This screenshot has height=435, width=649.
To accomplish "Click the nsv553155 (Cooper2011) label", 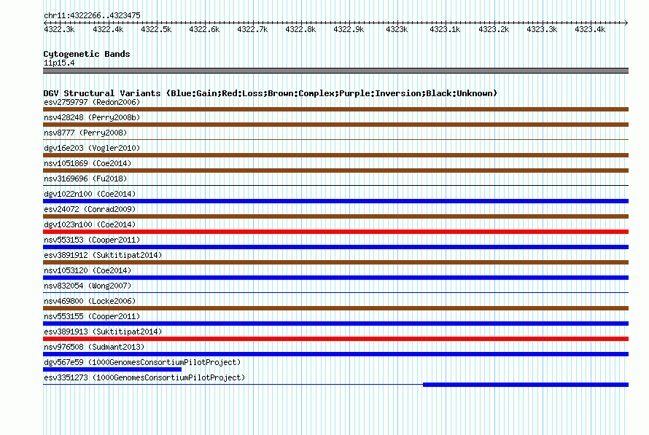I will pos(92,316).
